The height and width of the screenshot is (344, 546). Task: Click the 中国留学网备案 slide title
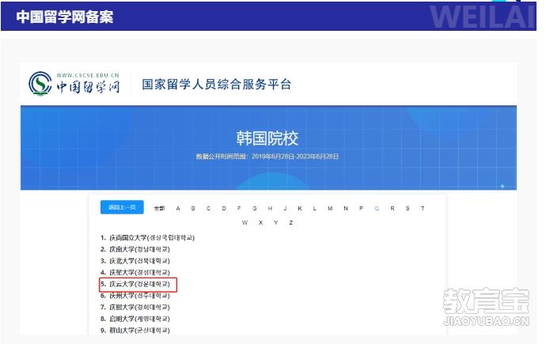[x=65, y=17]
